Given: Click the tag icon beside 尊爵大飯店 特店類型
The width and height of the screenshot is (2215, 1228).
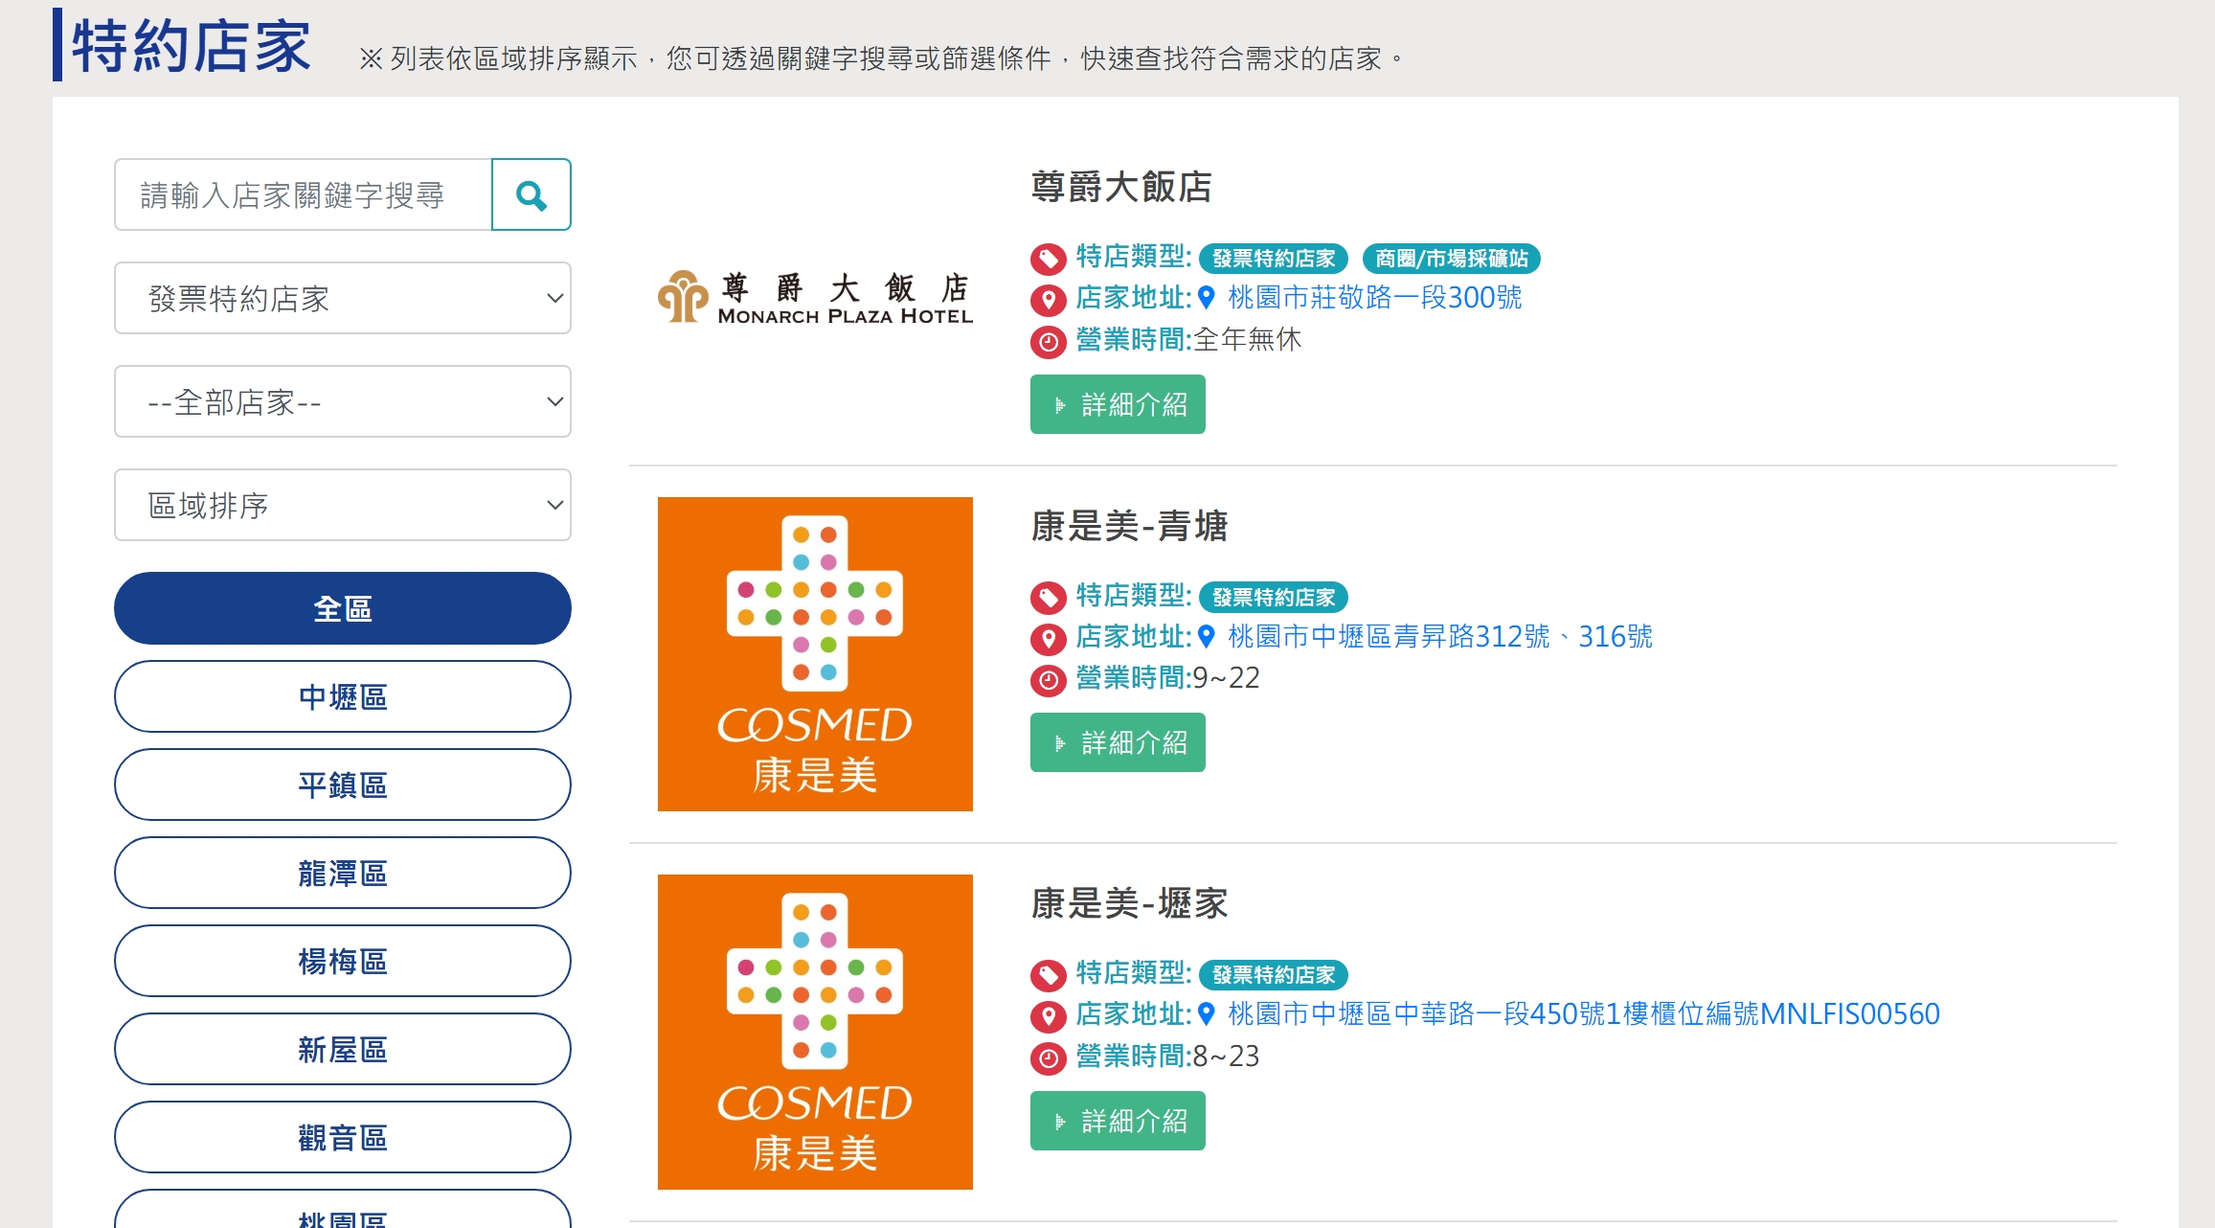Looking at the screenshot, I should pos(1048,258).
